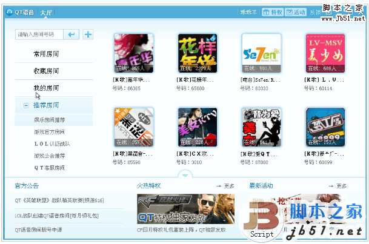Open the 花样年华 room thumbnail
Screen dimensions: 369x244
tap(198, 53)
